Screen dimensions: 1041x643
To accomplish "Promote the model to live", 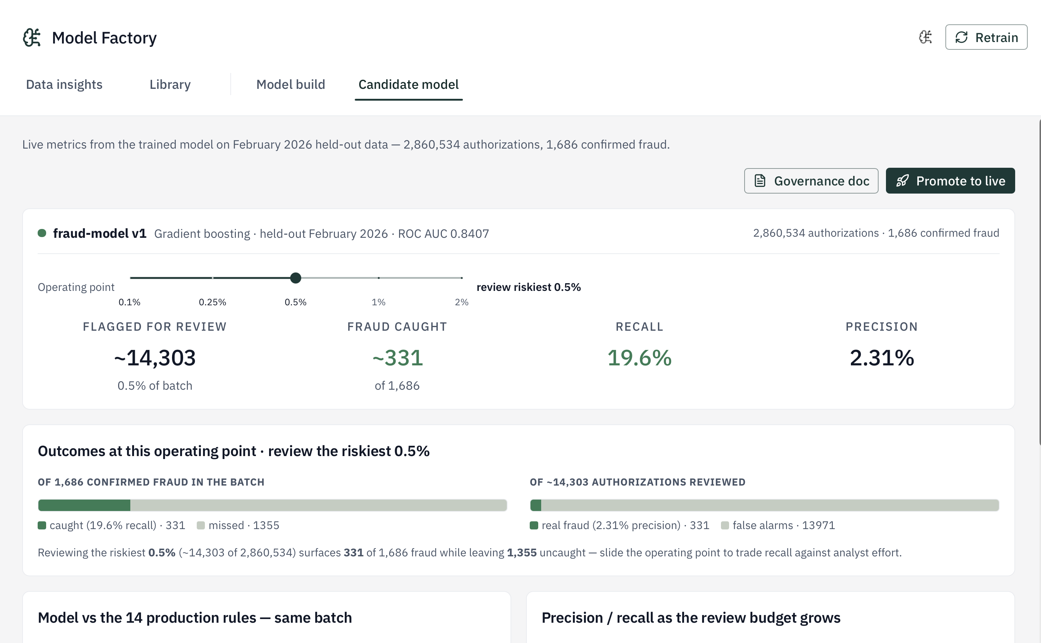I will [x=950, y=181].
